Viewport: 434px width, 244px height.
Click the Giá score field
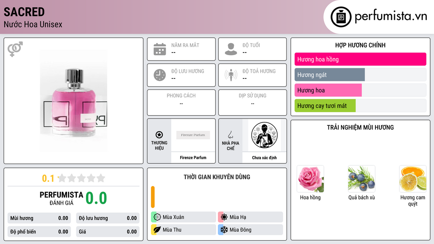108,232
